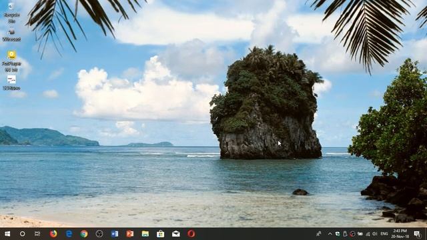Image resolution: width=427 pixels, height=240 pixels.
Task: Open Task View from taskbar
Action: pyautogui.click(x=37, y=234)
